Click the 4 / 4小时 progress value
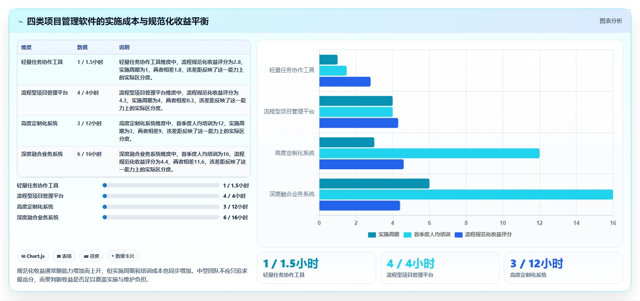The image size is (640, 301). click(234, 196)
